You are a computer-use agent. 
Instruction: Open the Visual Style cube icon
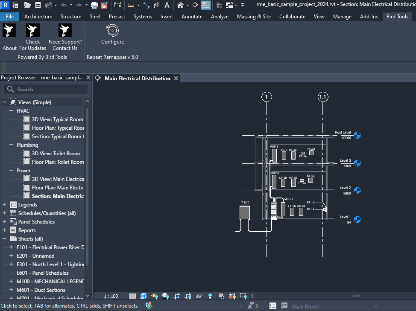[x=144, y=296]
